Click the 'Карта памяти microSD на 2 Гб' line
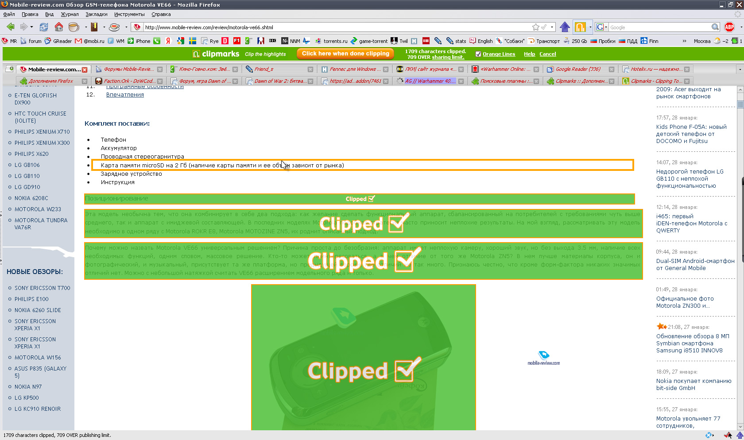744x440 pixels. pyautogui.click(x=362, y=165)
